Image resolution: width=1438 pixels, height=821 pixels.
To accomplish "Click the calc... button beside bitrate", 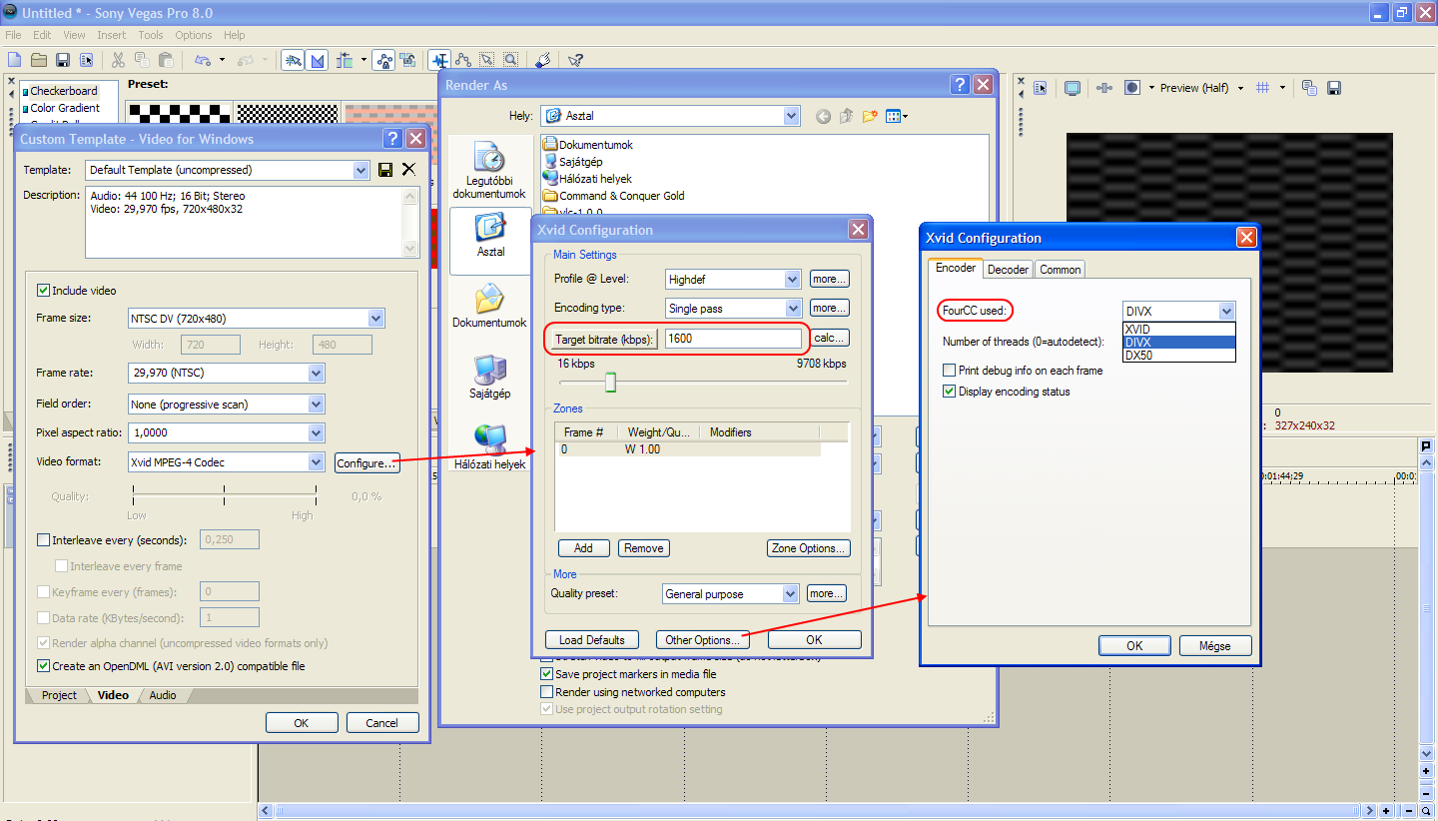I will point(830,338).
